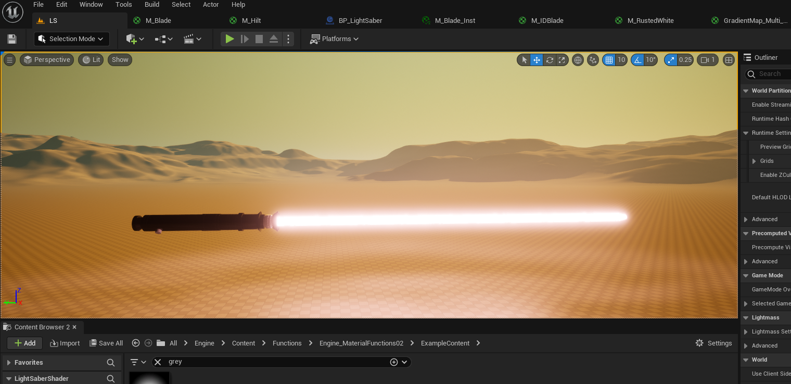Activate the select objects cursor tool

[524, 60]
